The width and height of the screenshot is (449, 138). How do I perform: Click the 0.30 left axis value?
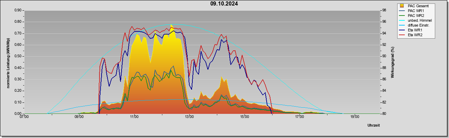[18, 79]
